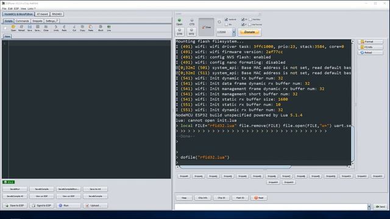Toggle the AutoScroll checkbox
This screenshot has width=390, height=219.
(x=226, y=19)
